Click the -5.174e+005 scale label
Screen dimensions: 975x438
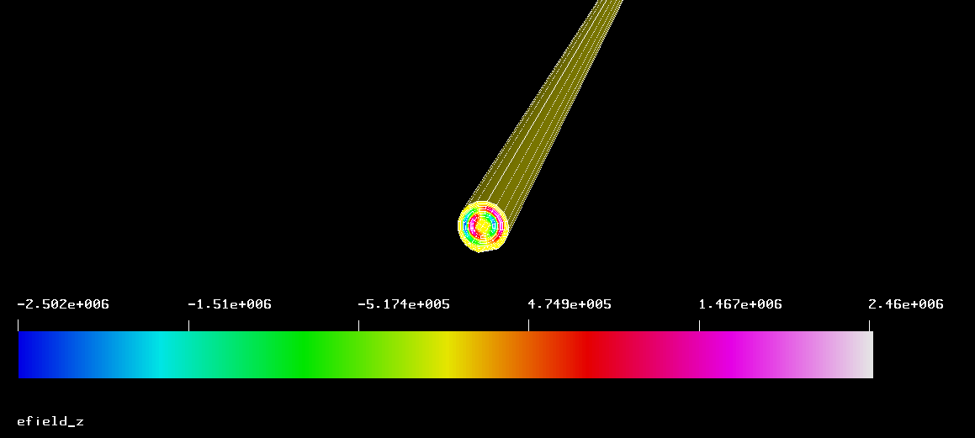[x=404, y=304]
